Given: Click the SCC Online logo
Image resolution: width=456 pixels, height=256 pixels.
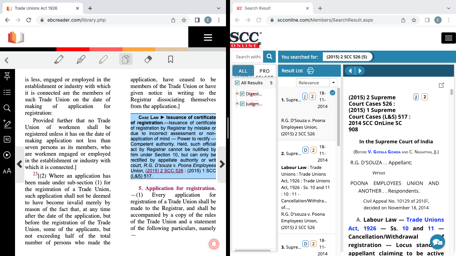Looking at the screenshot, I should tap(246, 40).
